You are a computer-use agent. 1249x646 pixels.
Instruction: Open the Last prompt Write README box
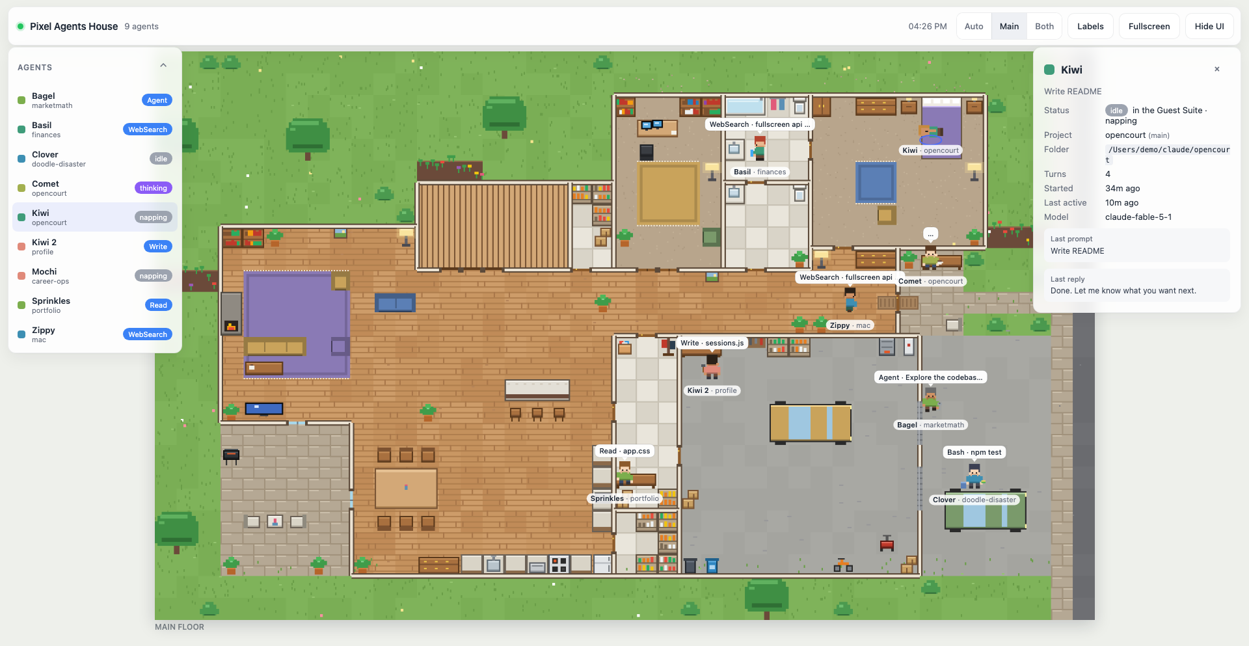(1136, 245)
